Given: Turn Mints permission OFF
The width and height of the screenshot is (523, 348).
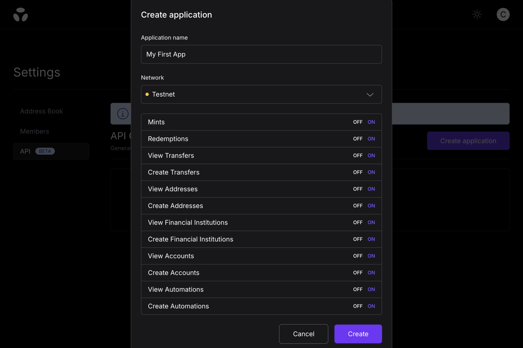Looking at the screenshot, I should click(x=358, y=122).
